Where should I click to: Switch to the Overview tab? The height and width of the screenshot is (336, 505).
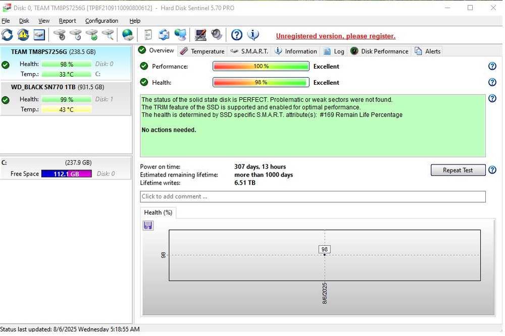point(157,50)
